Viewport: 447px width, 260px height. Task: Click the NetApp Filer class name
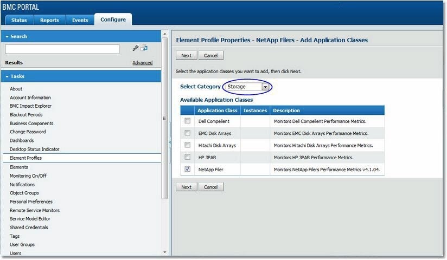(210, 170)
